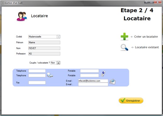Click the 'Création d'un bail' window title
This screenshot has width=163, height=116.
(12, 3)
